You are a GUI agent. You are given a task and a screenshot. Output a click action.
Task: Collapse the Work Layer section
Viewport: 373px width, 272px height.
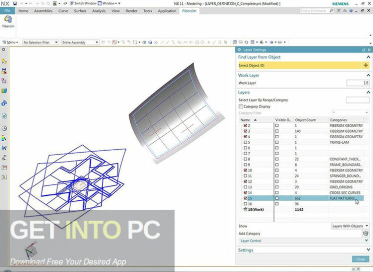click(x=368, y=75)
